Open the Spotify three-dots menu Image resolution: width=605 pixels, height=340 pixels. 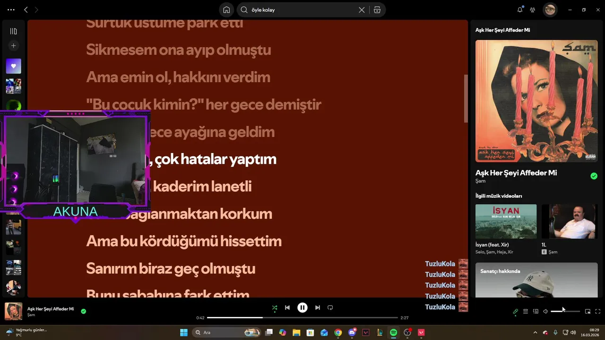[11, 9]
